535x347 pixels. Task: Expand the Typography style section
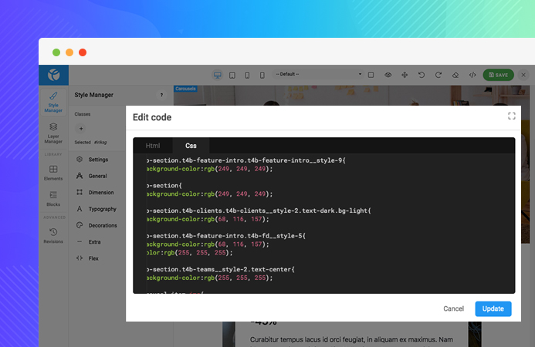103,209
